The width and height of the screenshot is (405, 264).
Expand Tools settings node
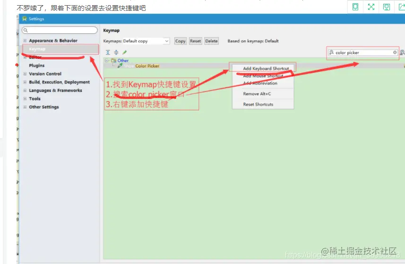click(x=25, y=99)
